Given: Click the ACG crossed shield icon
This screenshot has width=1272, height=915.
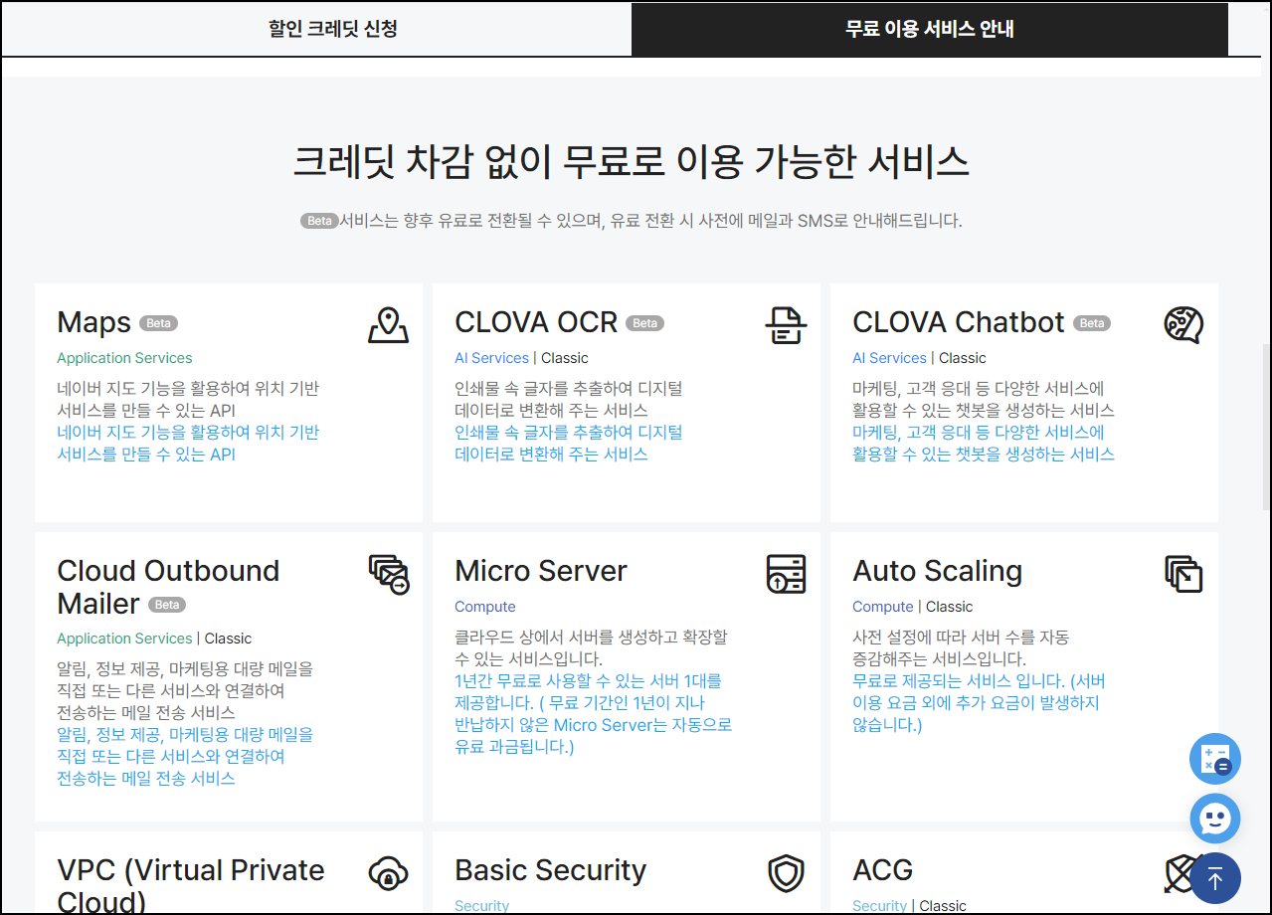Looking at the screenshot, I should (x=1181, y=873).
